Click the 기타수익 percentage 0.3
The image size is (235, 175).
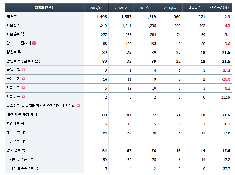click(228, 88)
